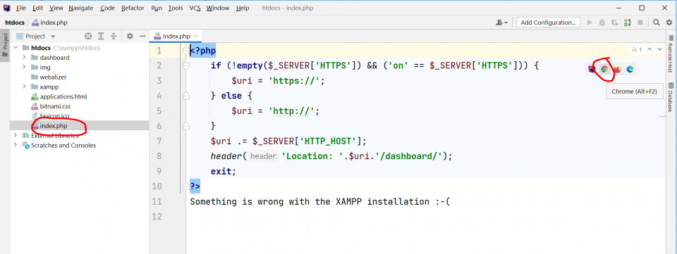Open the page in Chrome browser
The width and height of the screenshot is (677, 254).
coord(604,69)
